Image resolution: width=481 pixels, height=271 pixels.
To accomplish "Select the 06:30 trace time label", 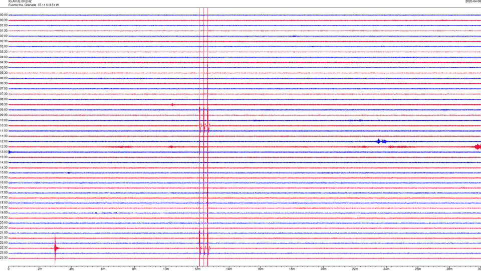I will coord(4,83).
